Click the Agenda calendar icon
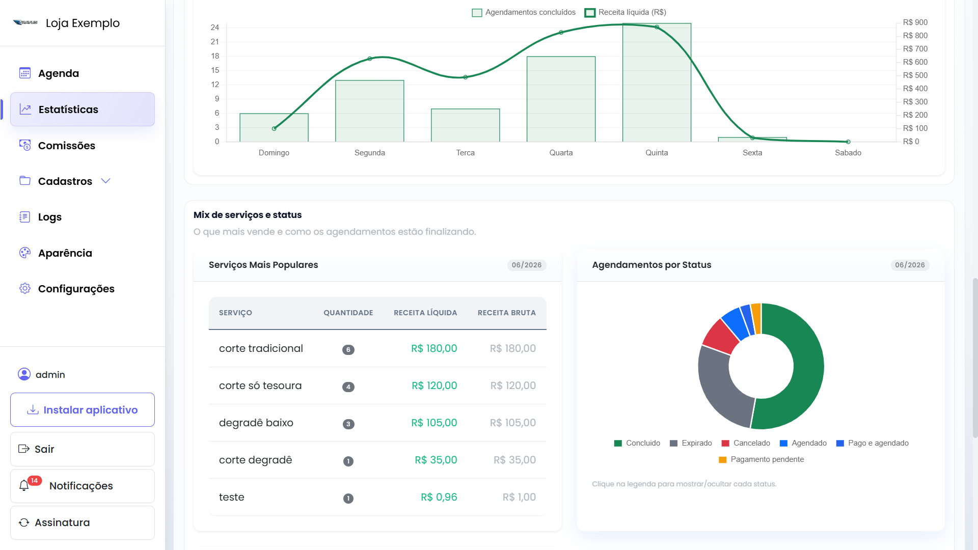978x550 pixels. (25, 73)
